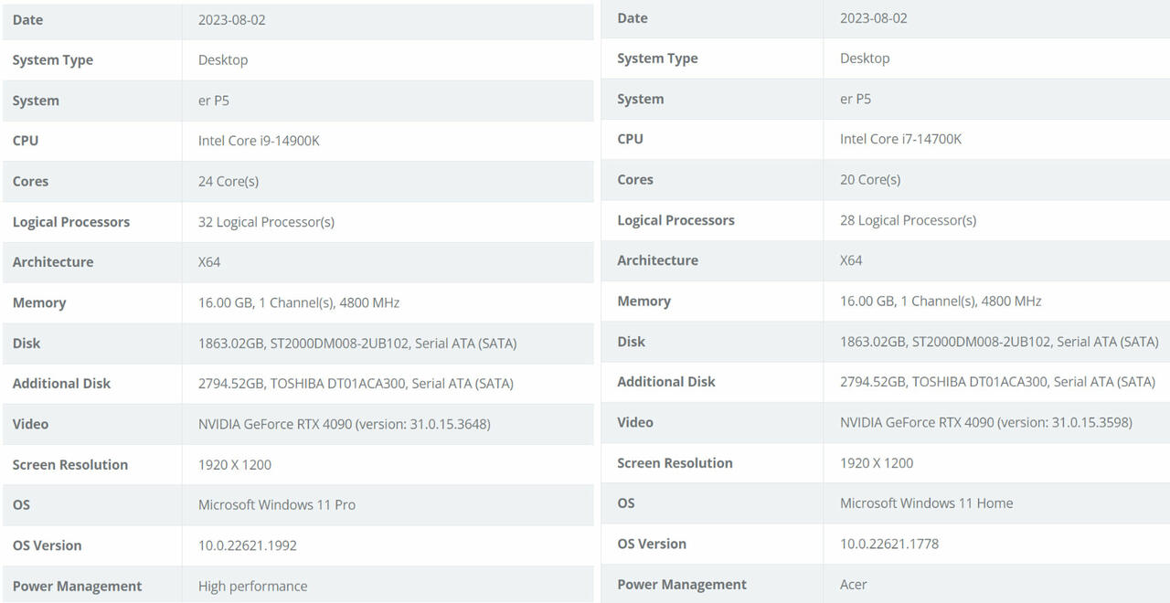1170x603 pixels.
Task: Select right table's 2023-08-02 date value
Action: coord(874,17)
